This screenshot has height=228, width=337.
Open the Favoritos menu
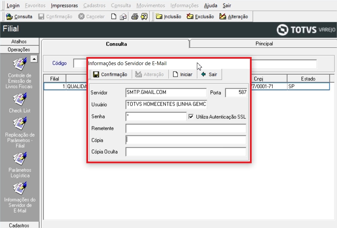point(35,5)
